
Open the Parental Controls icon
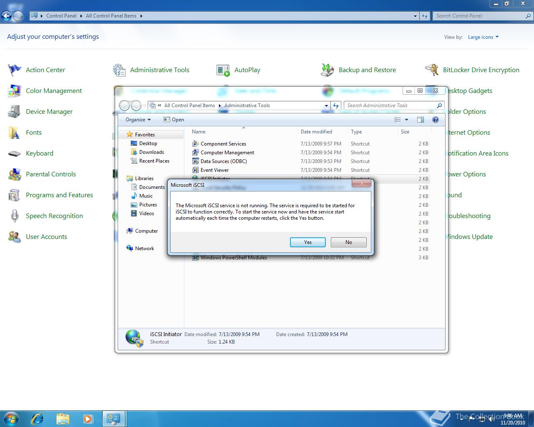[x=15, y=174]
